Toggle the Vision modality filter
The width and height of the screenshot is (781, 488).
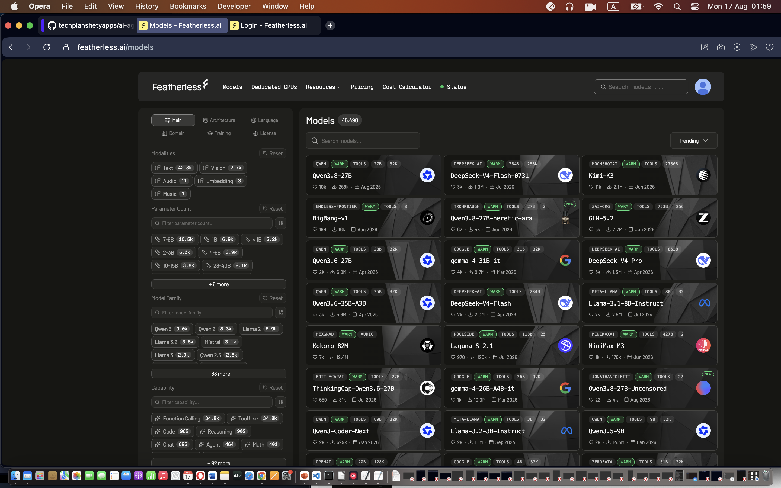click(223, 168)
